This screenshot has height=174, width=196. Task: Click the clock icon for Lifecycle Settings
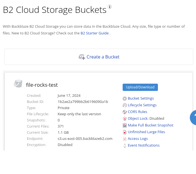pyautogui.click(x=125, y=105)
